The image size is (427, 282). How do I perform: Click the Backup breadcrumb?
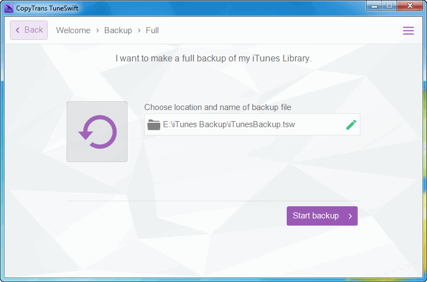tap(118, 30)
